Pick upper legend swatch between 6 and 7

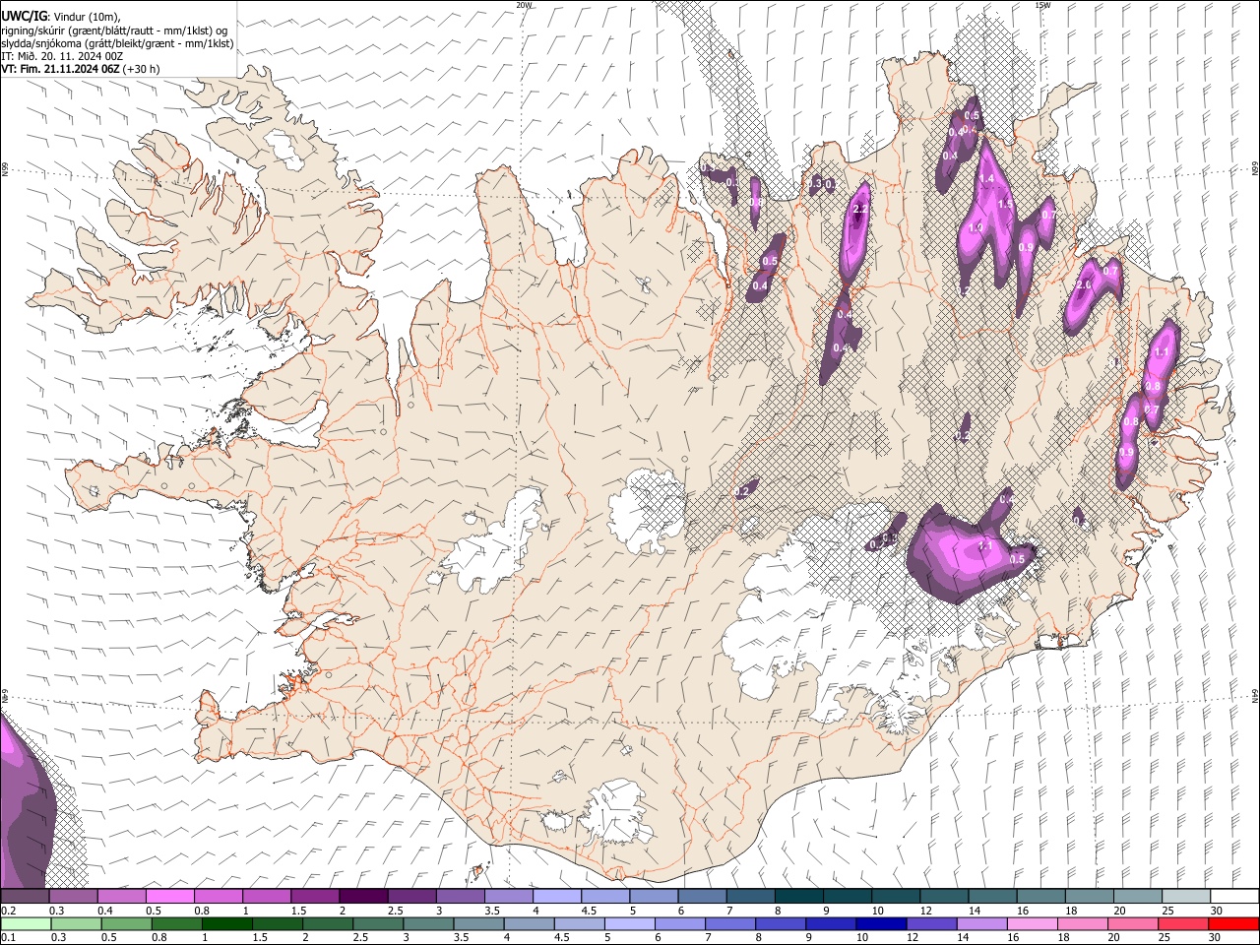(x=702, y=897)
